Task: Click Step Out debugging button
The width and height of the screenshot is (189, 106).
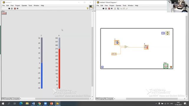Action: pos(126,9)
